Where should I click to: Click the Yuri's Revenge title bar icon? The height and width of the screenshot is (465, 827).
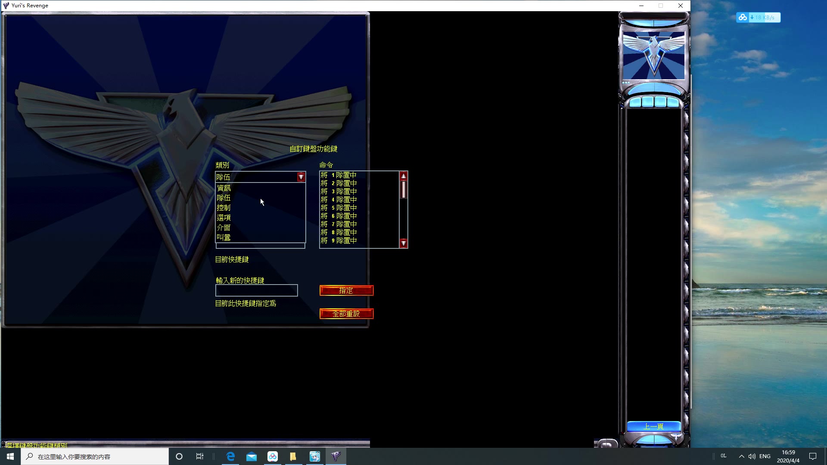pos(6,6)
